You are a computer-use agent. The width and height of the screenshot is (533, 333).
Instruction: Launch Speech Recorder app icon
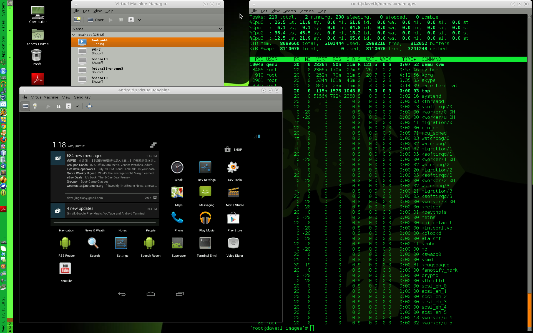click(x=149, y=243)
